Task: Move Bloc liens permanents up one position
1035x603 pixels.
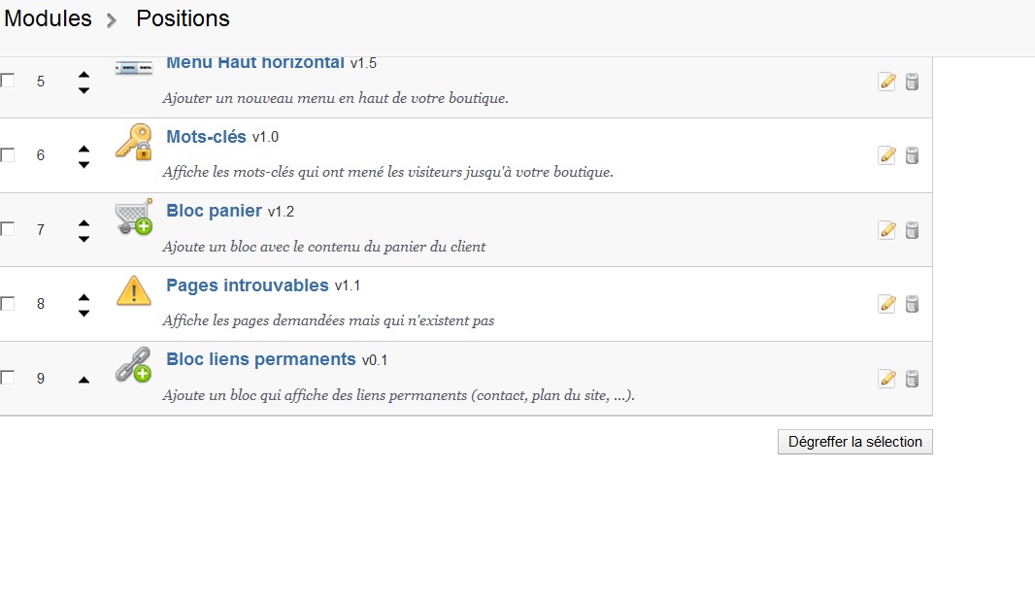Action: tap(83, 380)
